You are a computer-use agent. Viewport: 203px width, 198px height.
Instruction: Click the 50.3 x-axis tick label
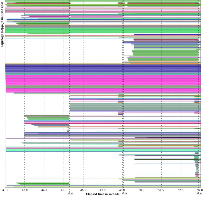(142, 190)
